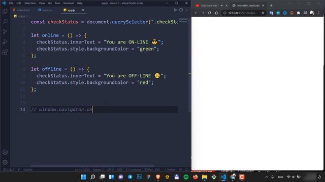The image size is (325, 182).
Task: Open the browser Extensions puzzle icon
Action: 298,13
